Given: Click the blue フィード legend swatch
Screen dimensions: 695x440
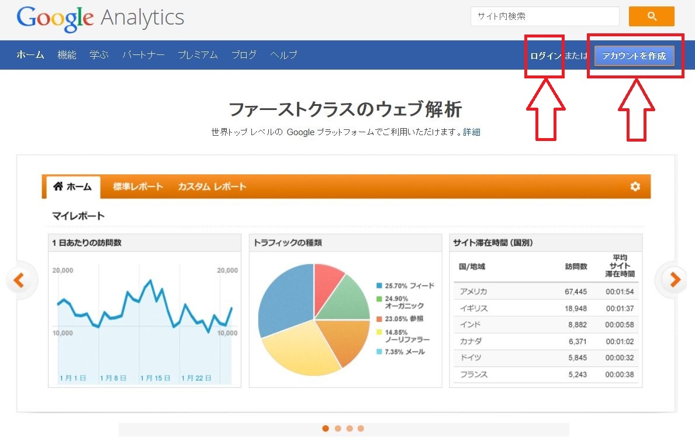Looking at the screenshot, I should click(x=379, y=286).
